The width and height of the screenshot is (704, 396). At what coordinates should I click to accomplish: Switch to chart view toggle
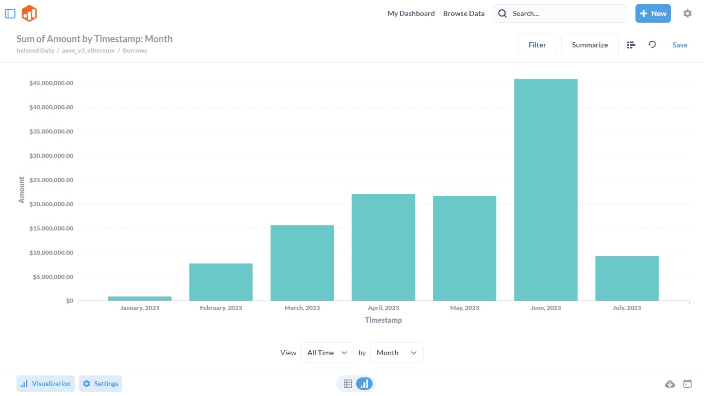point(364,384)
